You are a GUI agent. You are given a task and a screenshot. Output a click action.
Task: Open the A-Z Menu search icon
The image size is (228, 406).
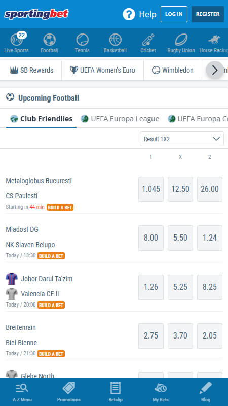click(x=22, y=392)
